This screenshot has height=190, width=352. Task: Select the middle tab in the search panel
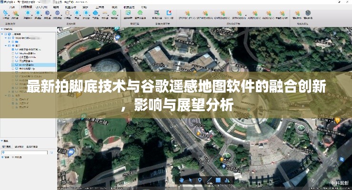[19, 147]
